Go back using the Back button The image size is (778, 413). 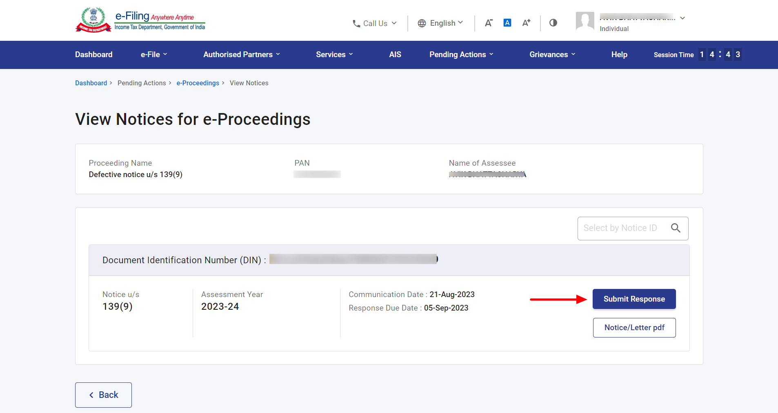[x=103, y=395]
